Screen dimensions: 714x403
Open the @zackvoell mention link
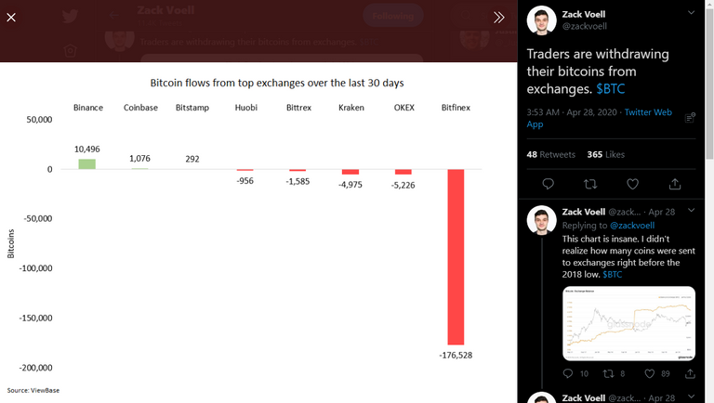click(632, 226)
